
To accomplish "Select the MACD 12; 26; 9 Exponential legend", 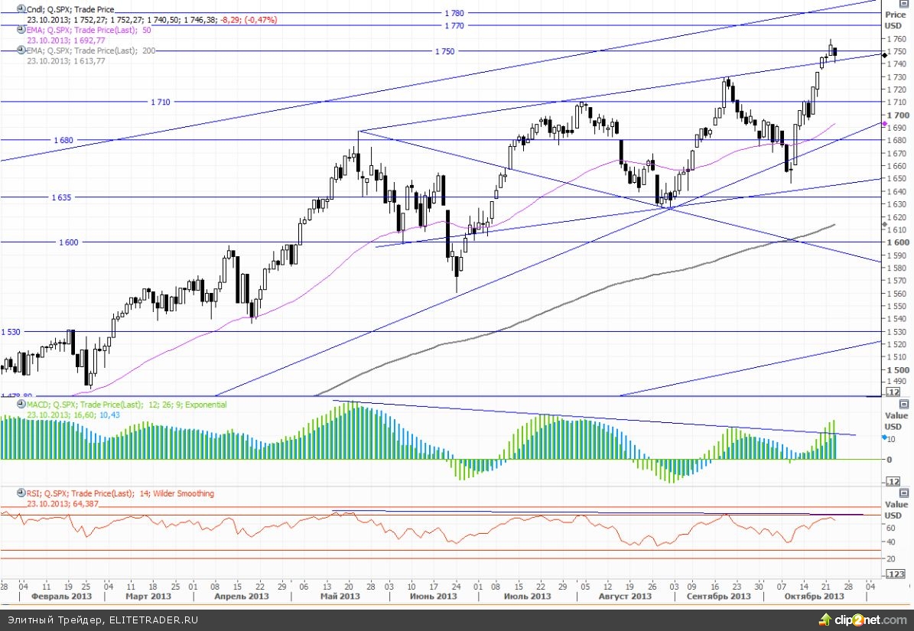I will tap(126, 405).
